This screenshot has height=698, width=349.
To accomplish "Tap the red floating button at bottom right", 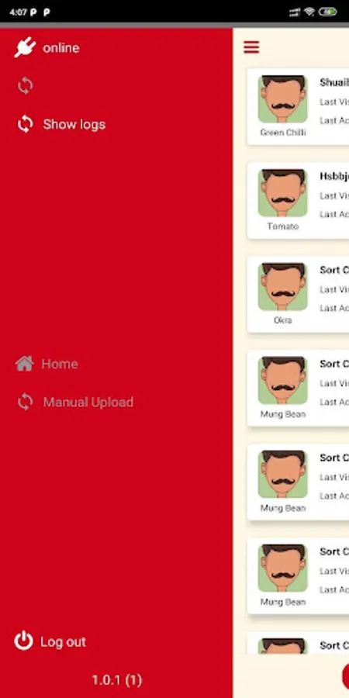I will pos(345,676).
